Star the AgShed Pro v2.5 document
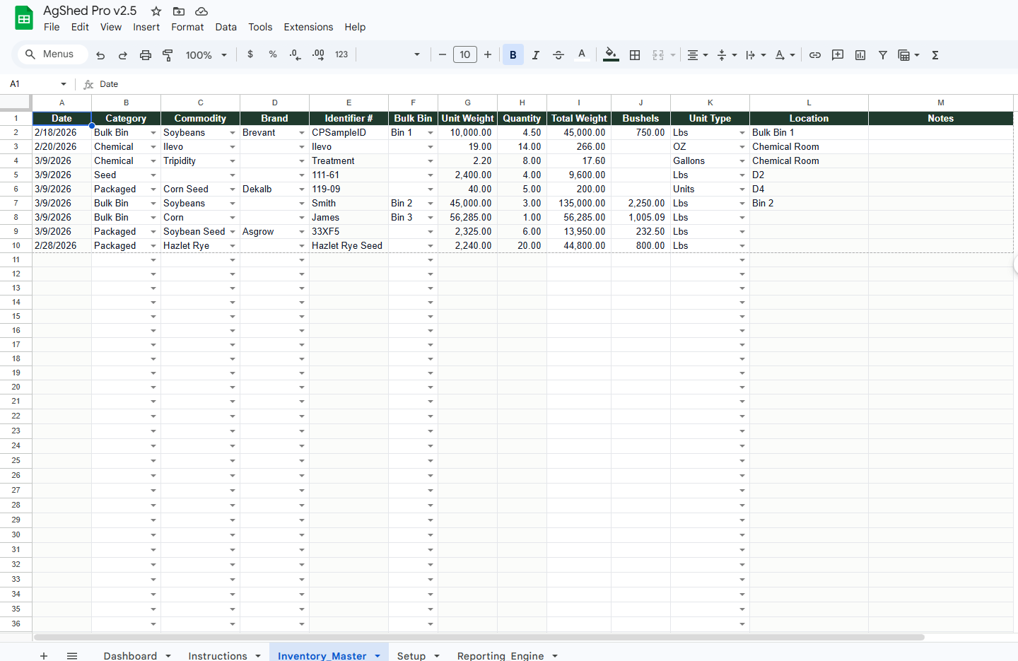Viewport: 1018px width, 661px height. pyautogui.click(x=156, y=11)
